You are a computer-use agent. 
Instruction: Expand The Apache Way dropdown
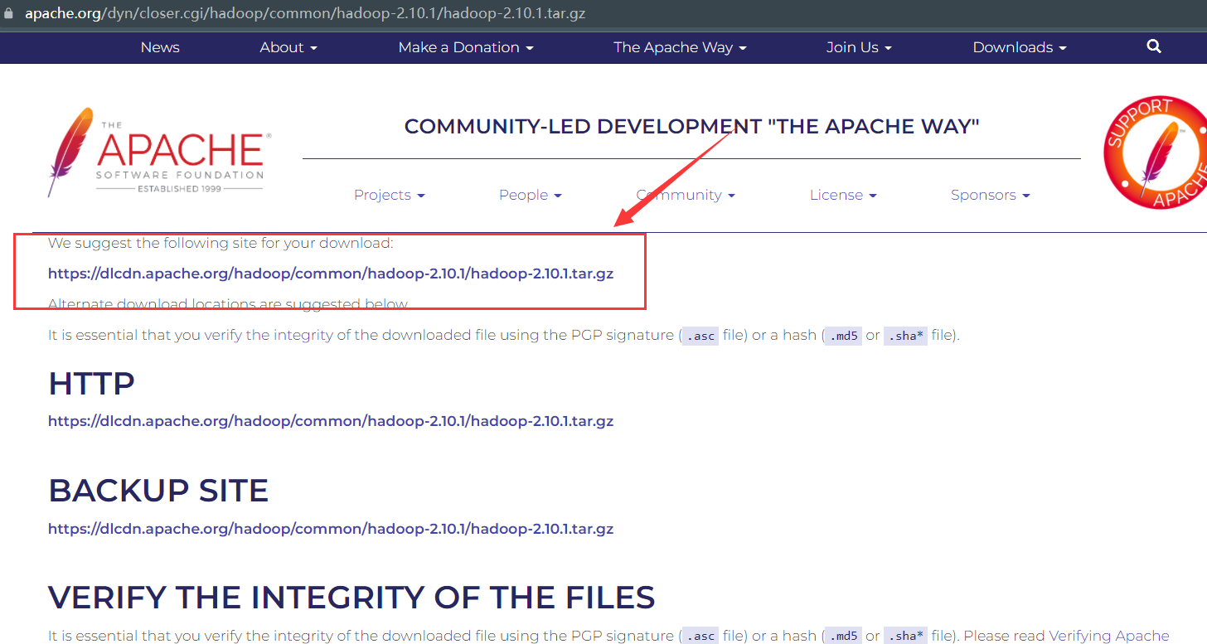(x=680, y=47)
